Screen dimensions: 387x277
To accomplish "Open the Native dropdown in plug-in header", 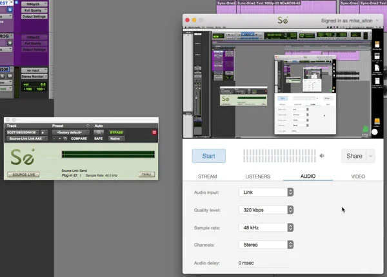I will (x=117, y=138).
